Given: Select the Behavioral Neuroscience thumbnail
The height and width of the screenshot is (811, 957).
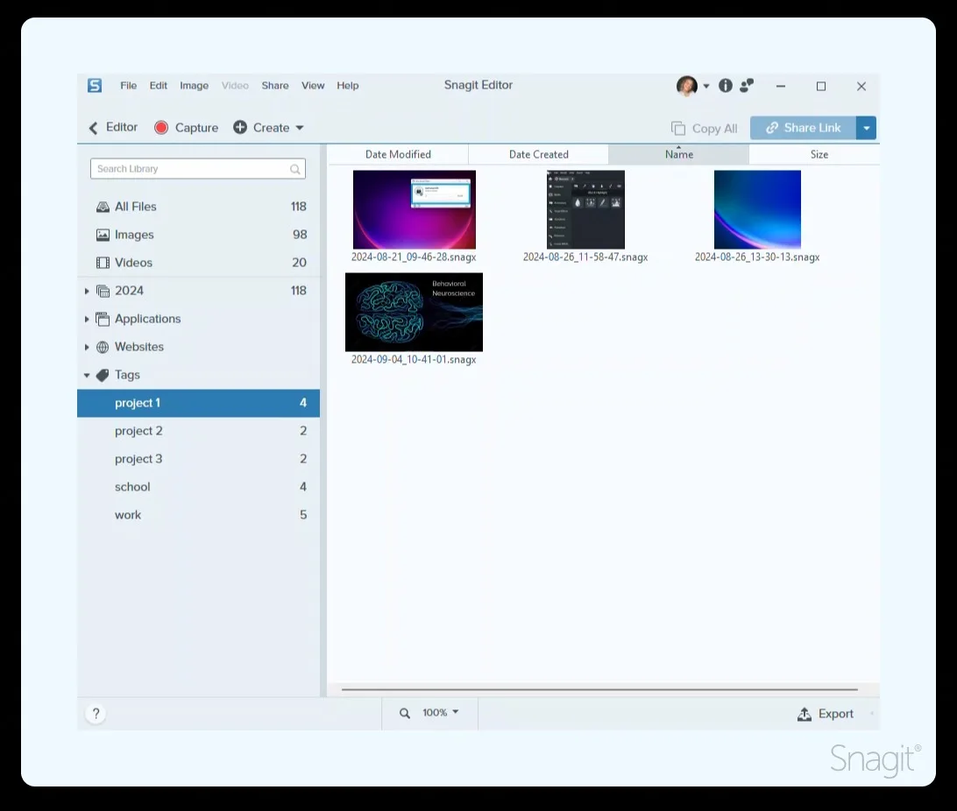Looking at the screenshot, I should [414, 312].
